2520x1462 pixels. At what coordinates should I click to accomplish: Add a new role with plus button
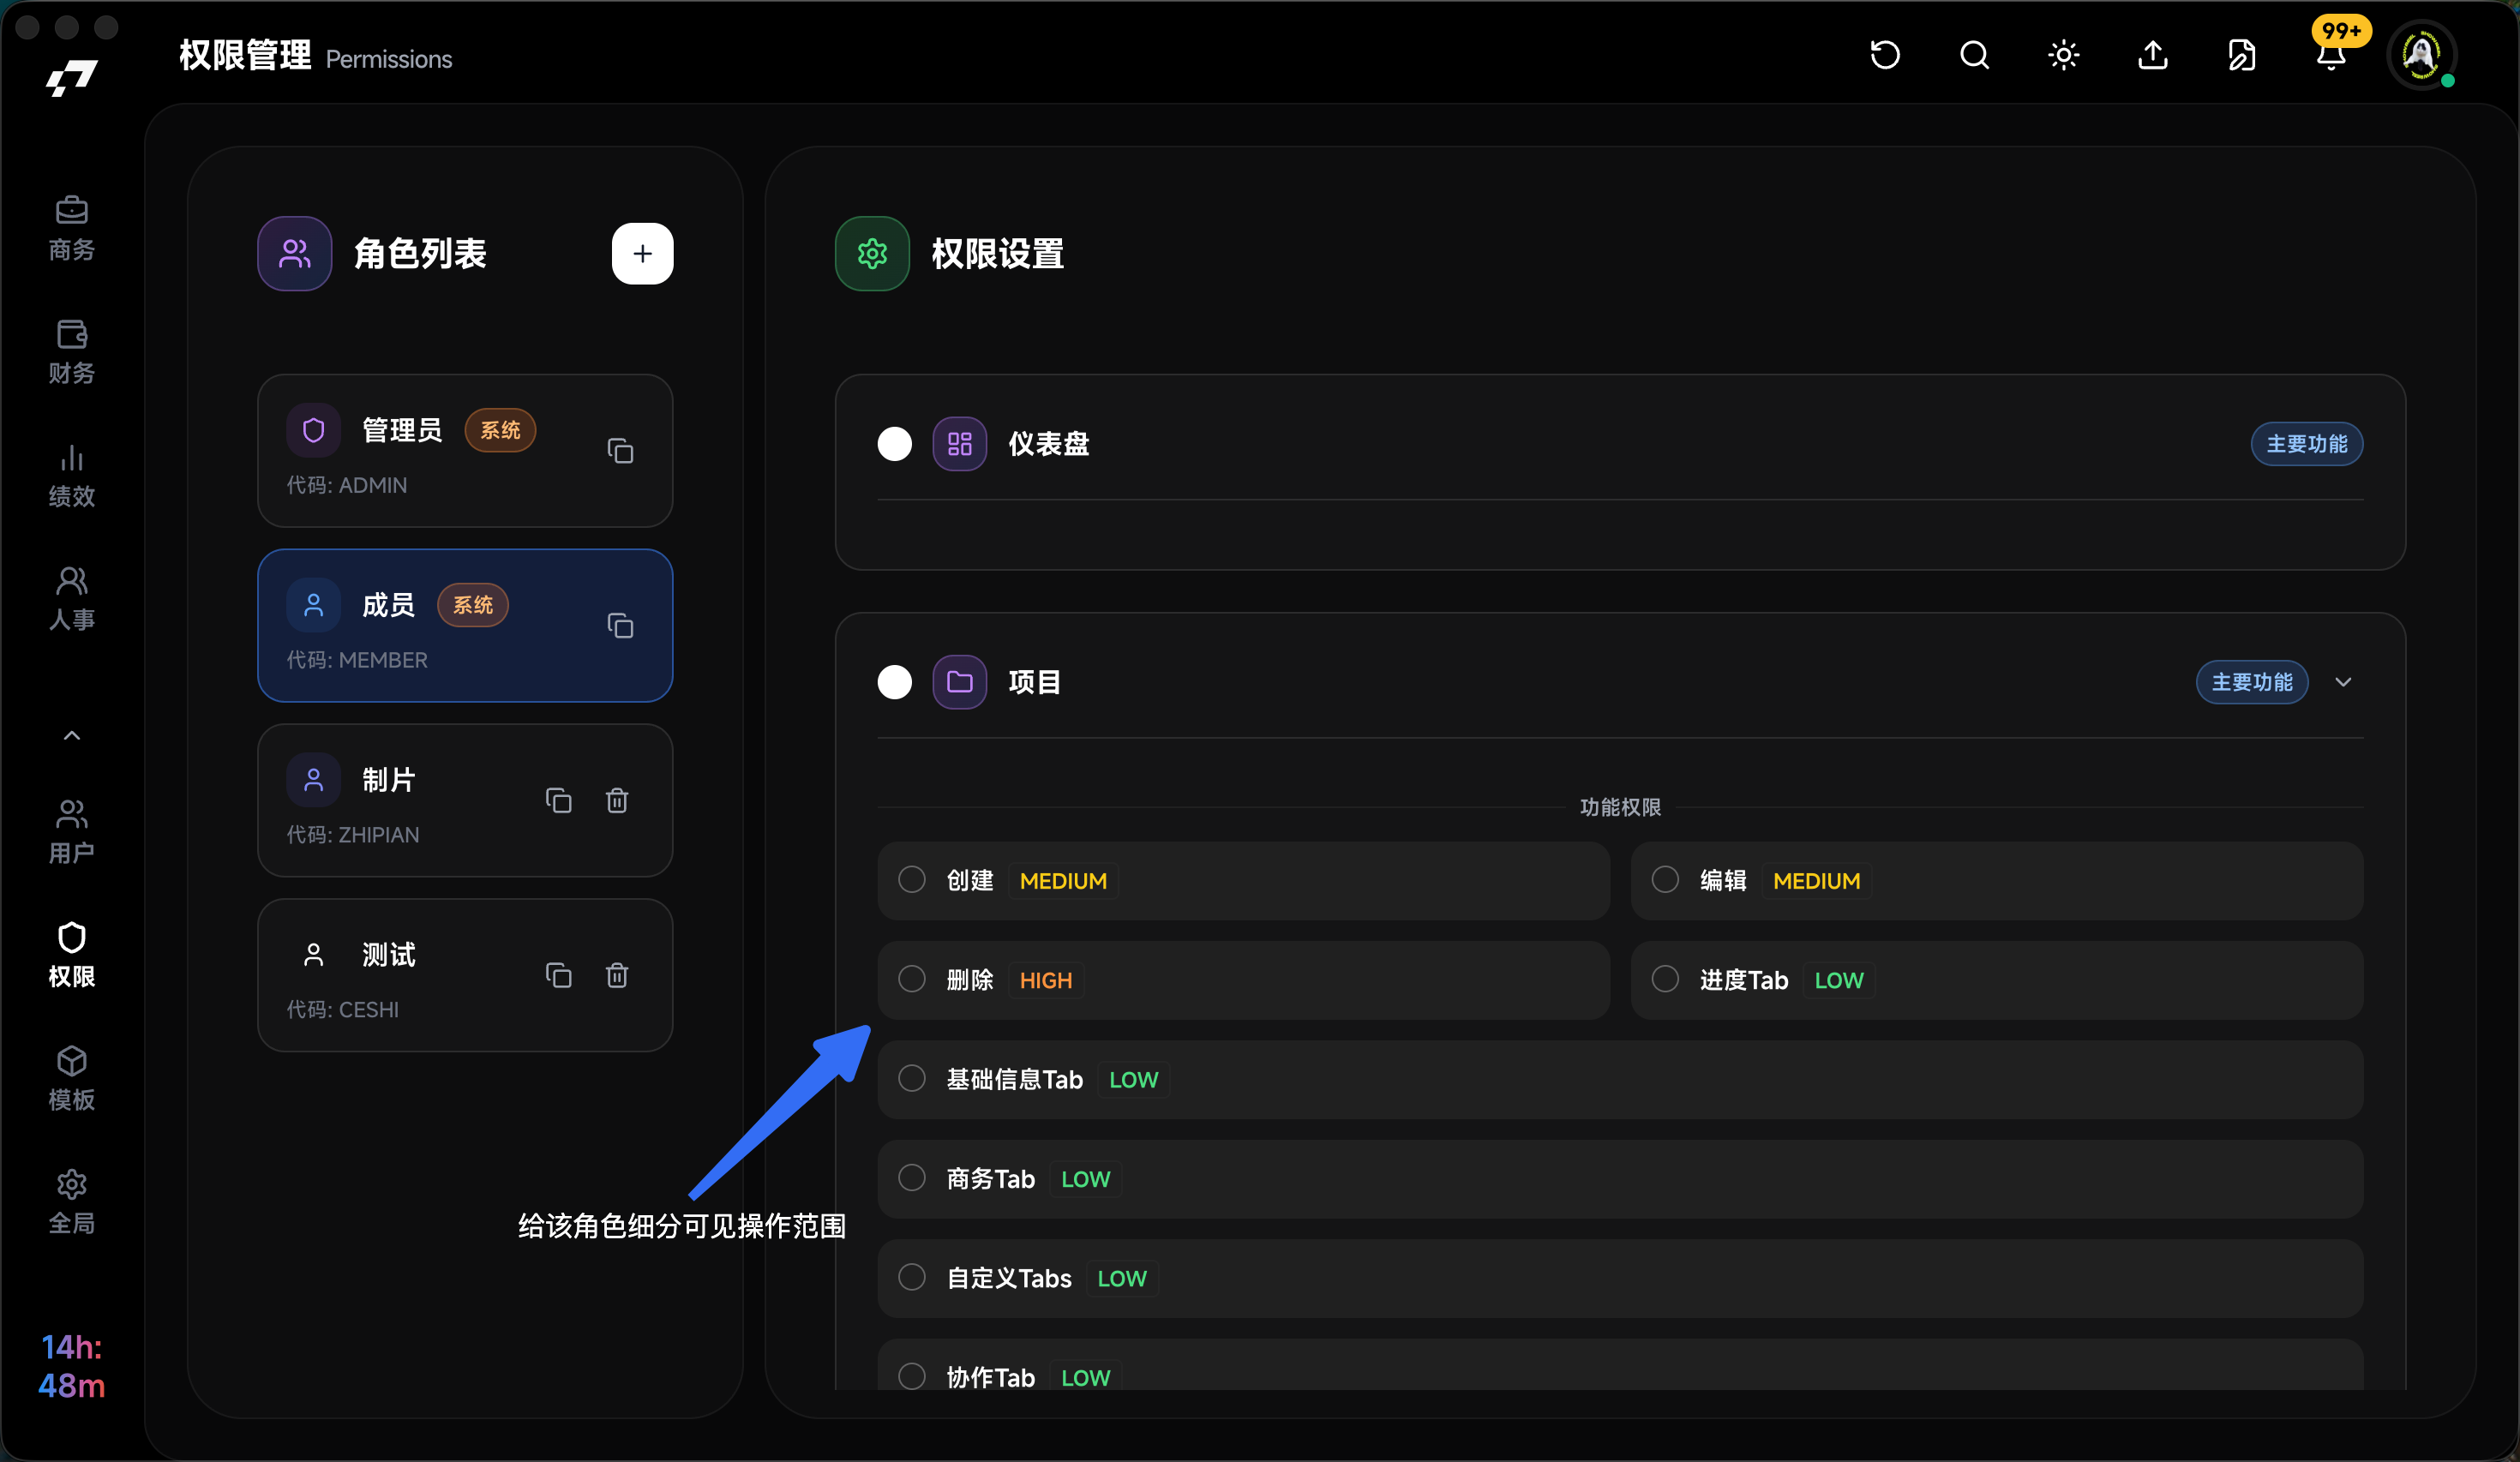(x=643, y=253)
